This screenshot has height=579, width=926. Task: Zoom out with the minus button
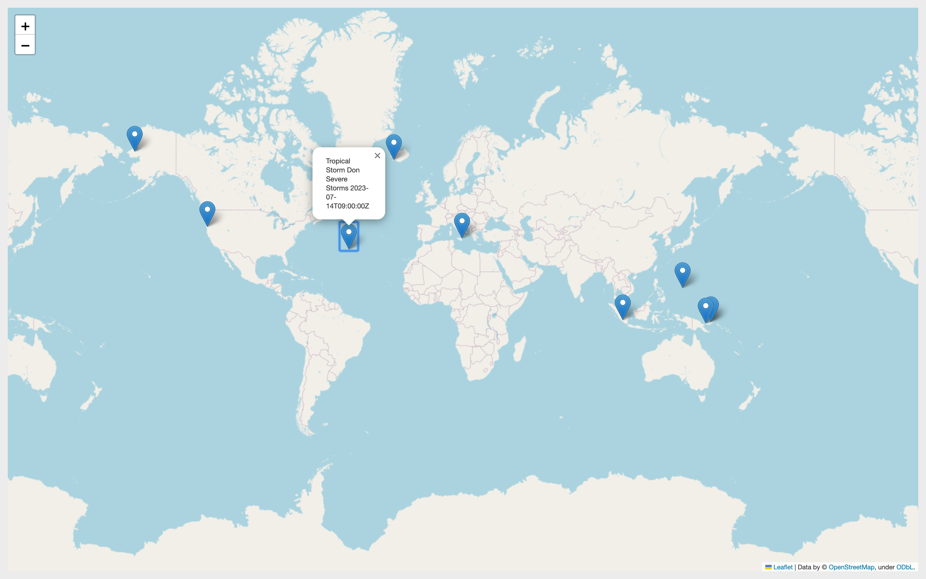(x=25, y=45)
